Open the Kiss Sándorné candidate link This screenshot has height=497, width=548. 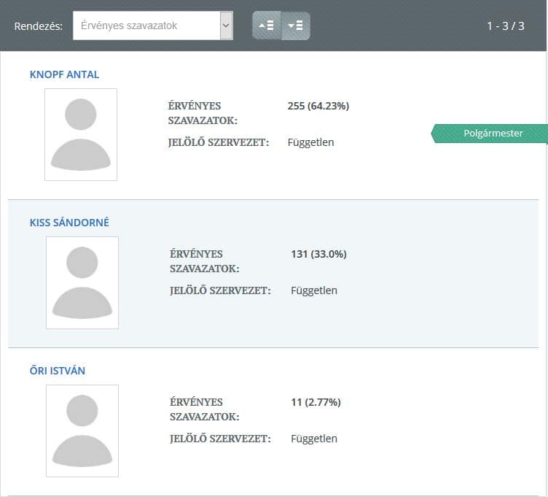[x=69, y=223]
